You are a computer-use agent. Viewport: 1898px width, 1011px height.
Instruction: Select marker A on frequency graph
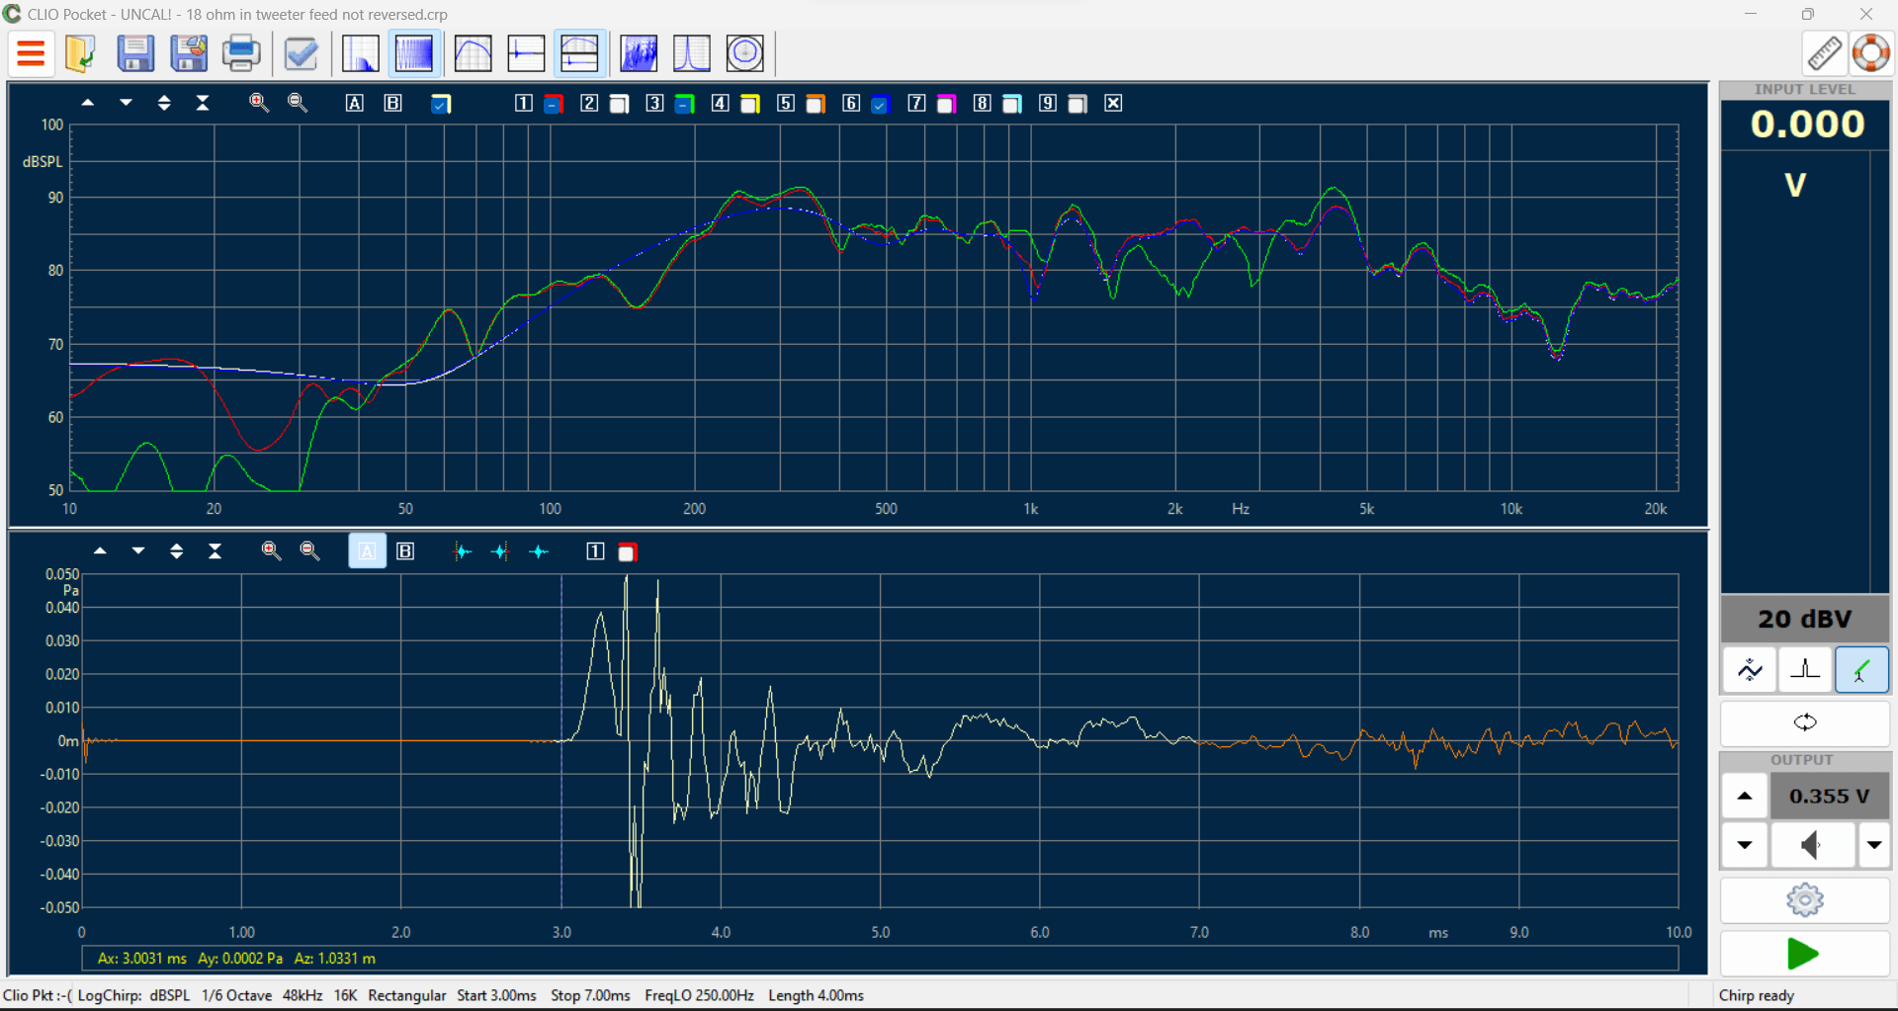coord(355,103)
